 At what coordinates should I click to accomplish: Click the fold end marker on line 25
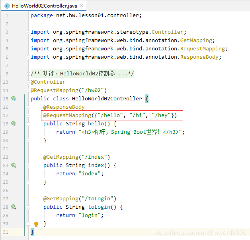[28, 182]
